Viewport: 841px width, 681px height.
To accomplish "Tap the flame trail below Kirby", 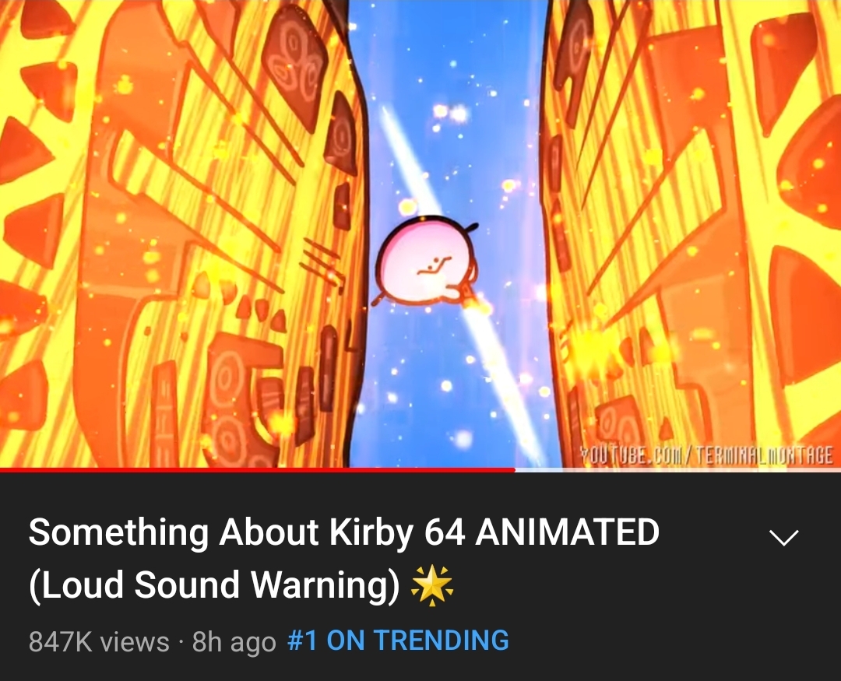I will (x=479, y=304).
